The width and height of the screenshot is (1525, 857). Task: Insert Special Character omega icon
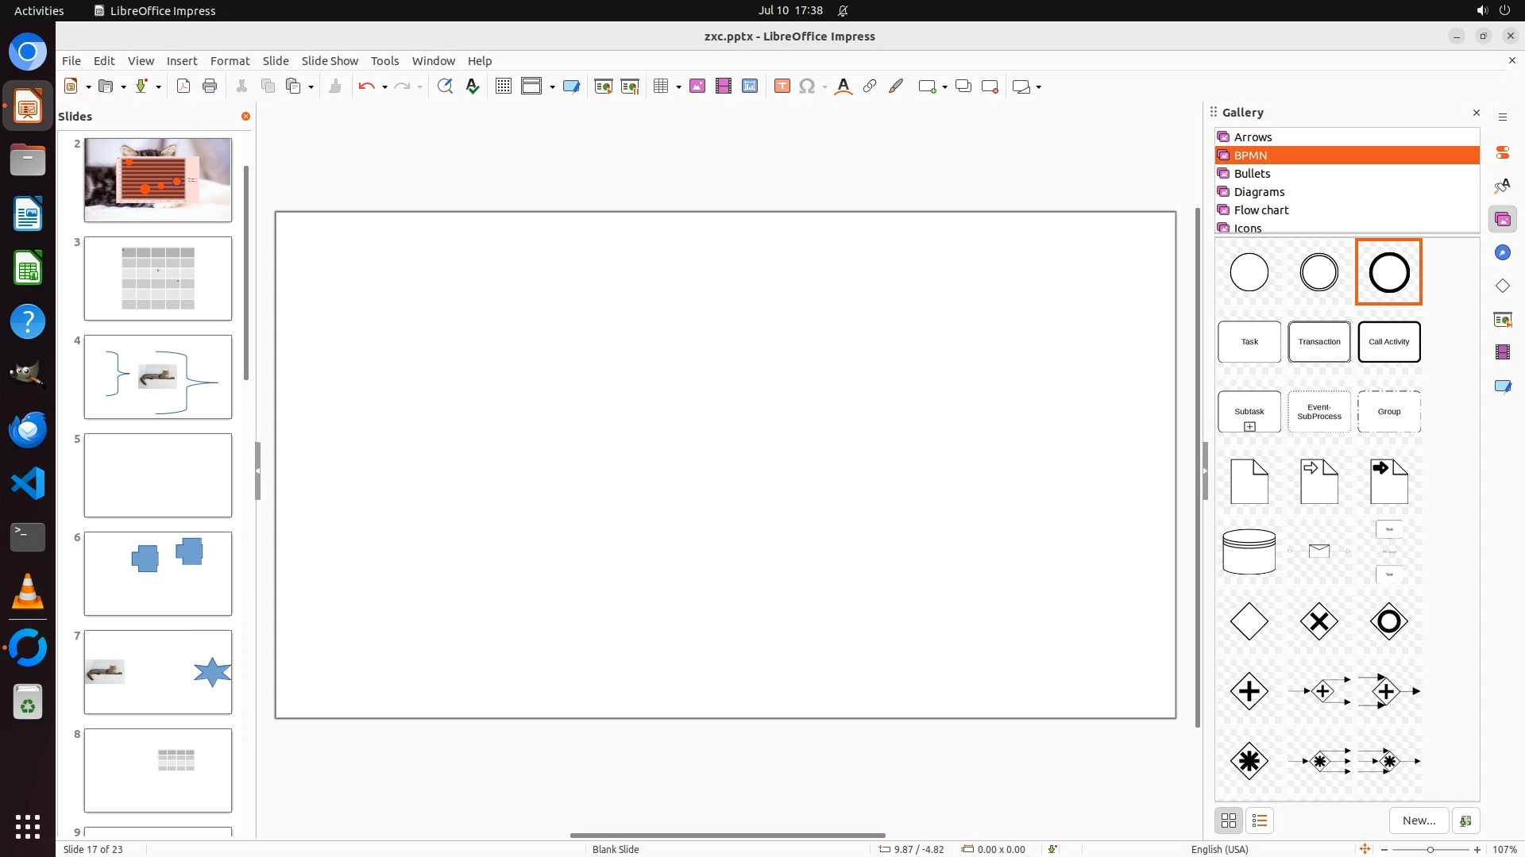pyautogui.click(x=806, y=86)
